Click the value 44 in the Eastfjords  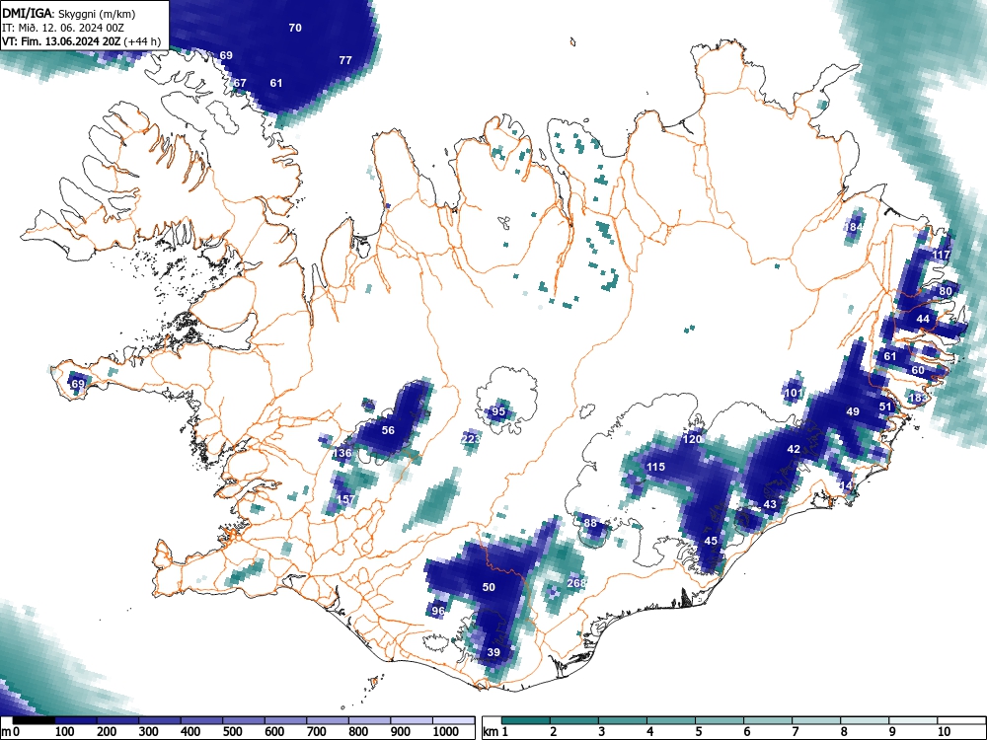(x=923, y=319)
